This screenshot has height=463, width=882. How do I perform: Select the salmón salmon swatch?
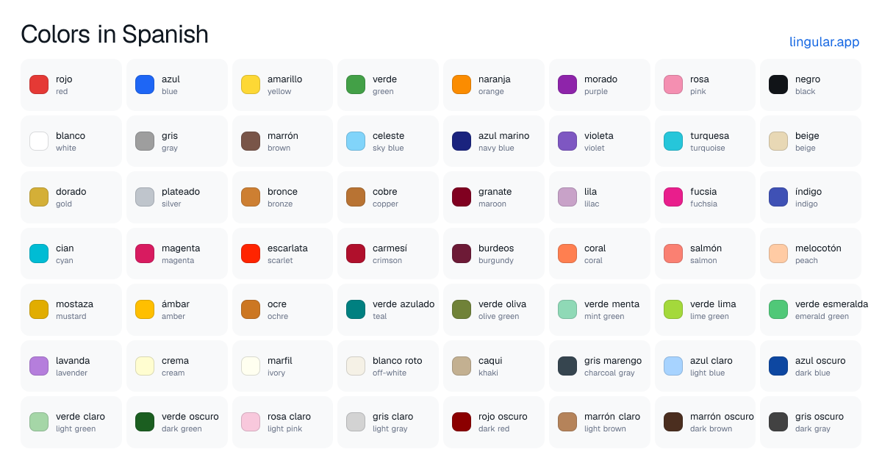pos(673,254)
